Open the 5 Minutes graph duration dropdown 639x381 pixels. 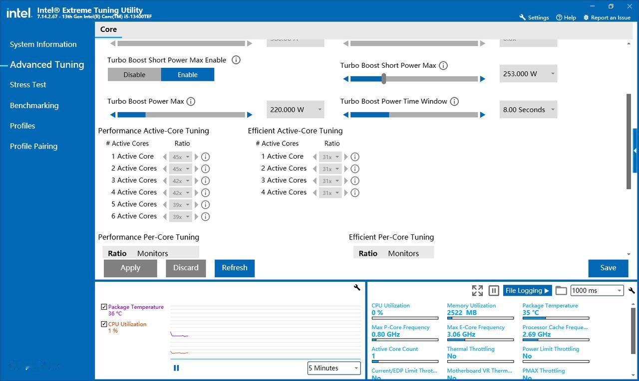pos(334,368)
